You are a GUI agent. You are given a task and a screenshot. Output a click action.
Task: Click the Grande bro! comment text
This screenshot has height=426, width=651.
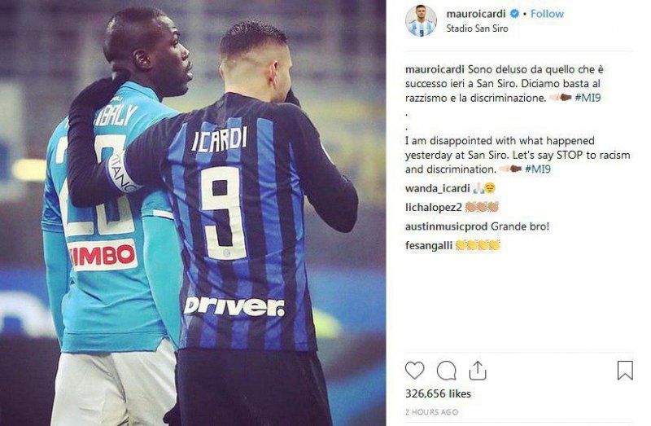coord(520,226)
